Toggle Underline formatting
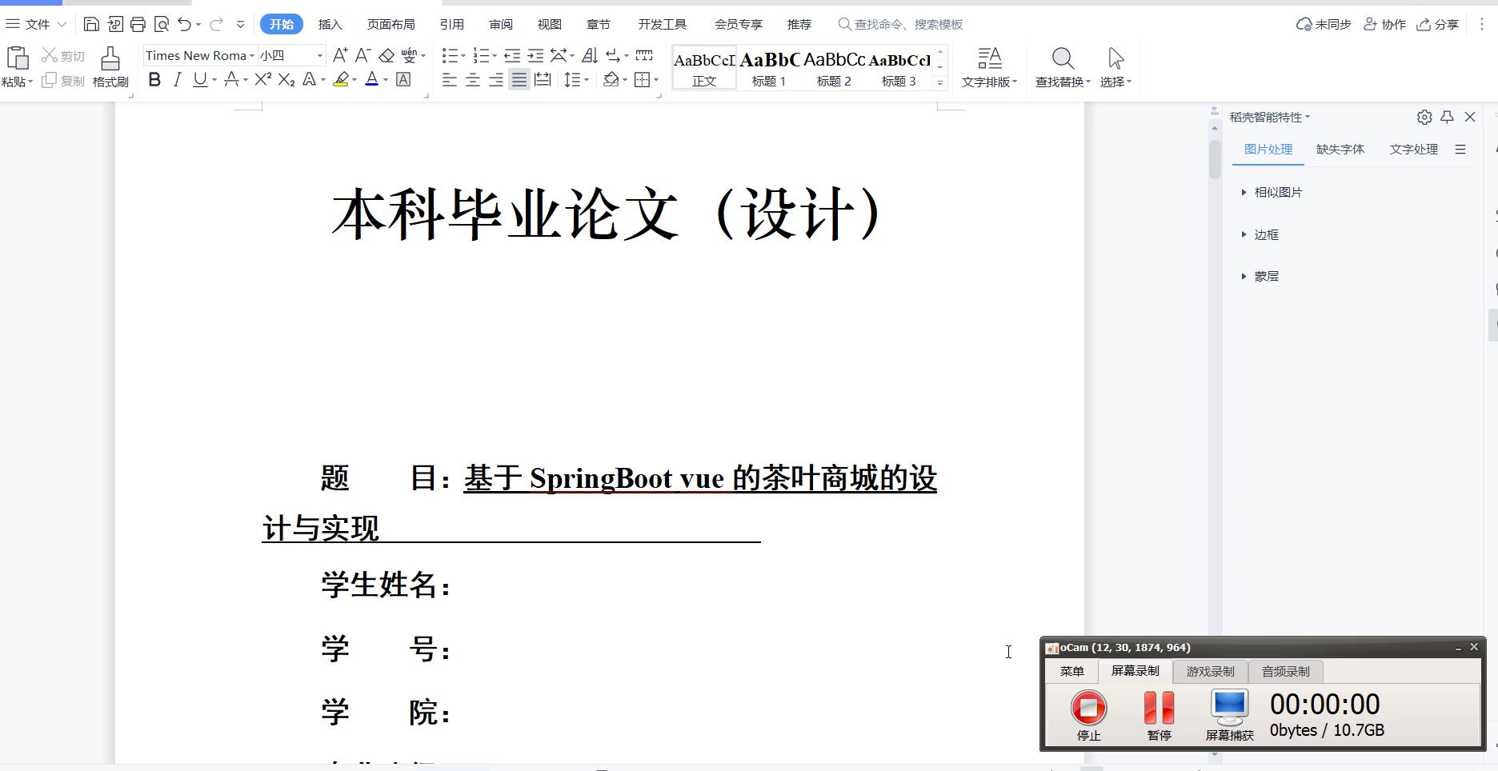Viewport: 1498px width, 771px height. [x=200, y=79]
